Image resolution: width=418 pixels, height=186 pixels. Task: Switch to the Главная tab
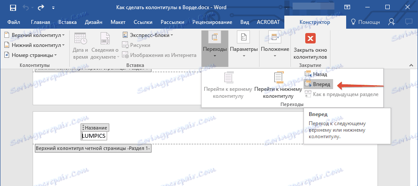click(40, 22)
